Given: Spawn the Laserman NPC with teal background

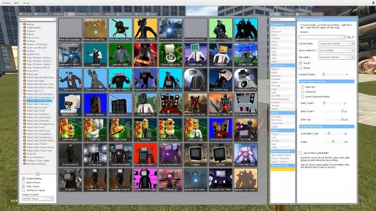Looking at the screenshot, I should (95, 55).
